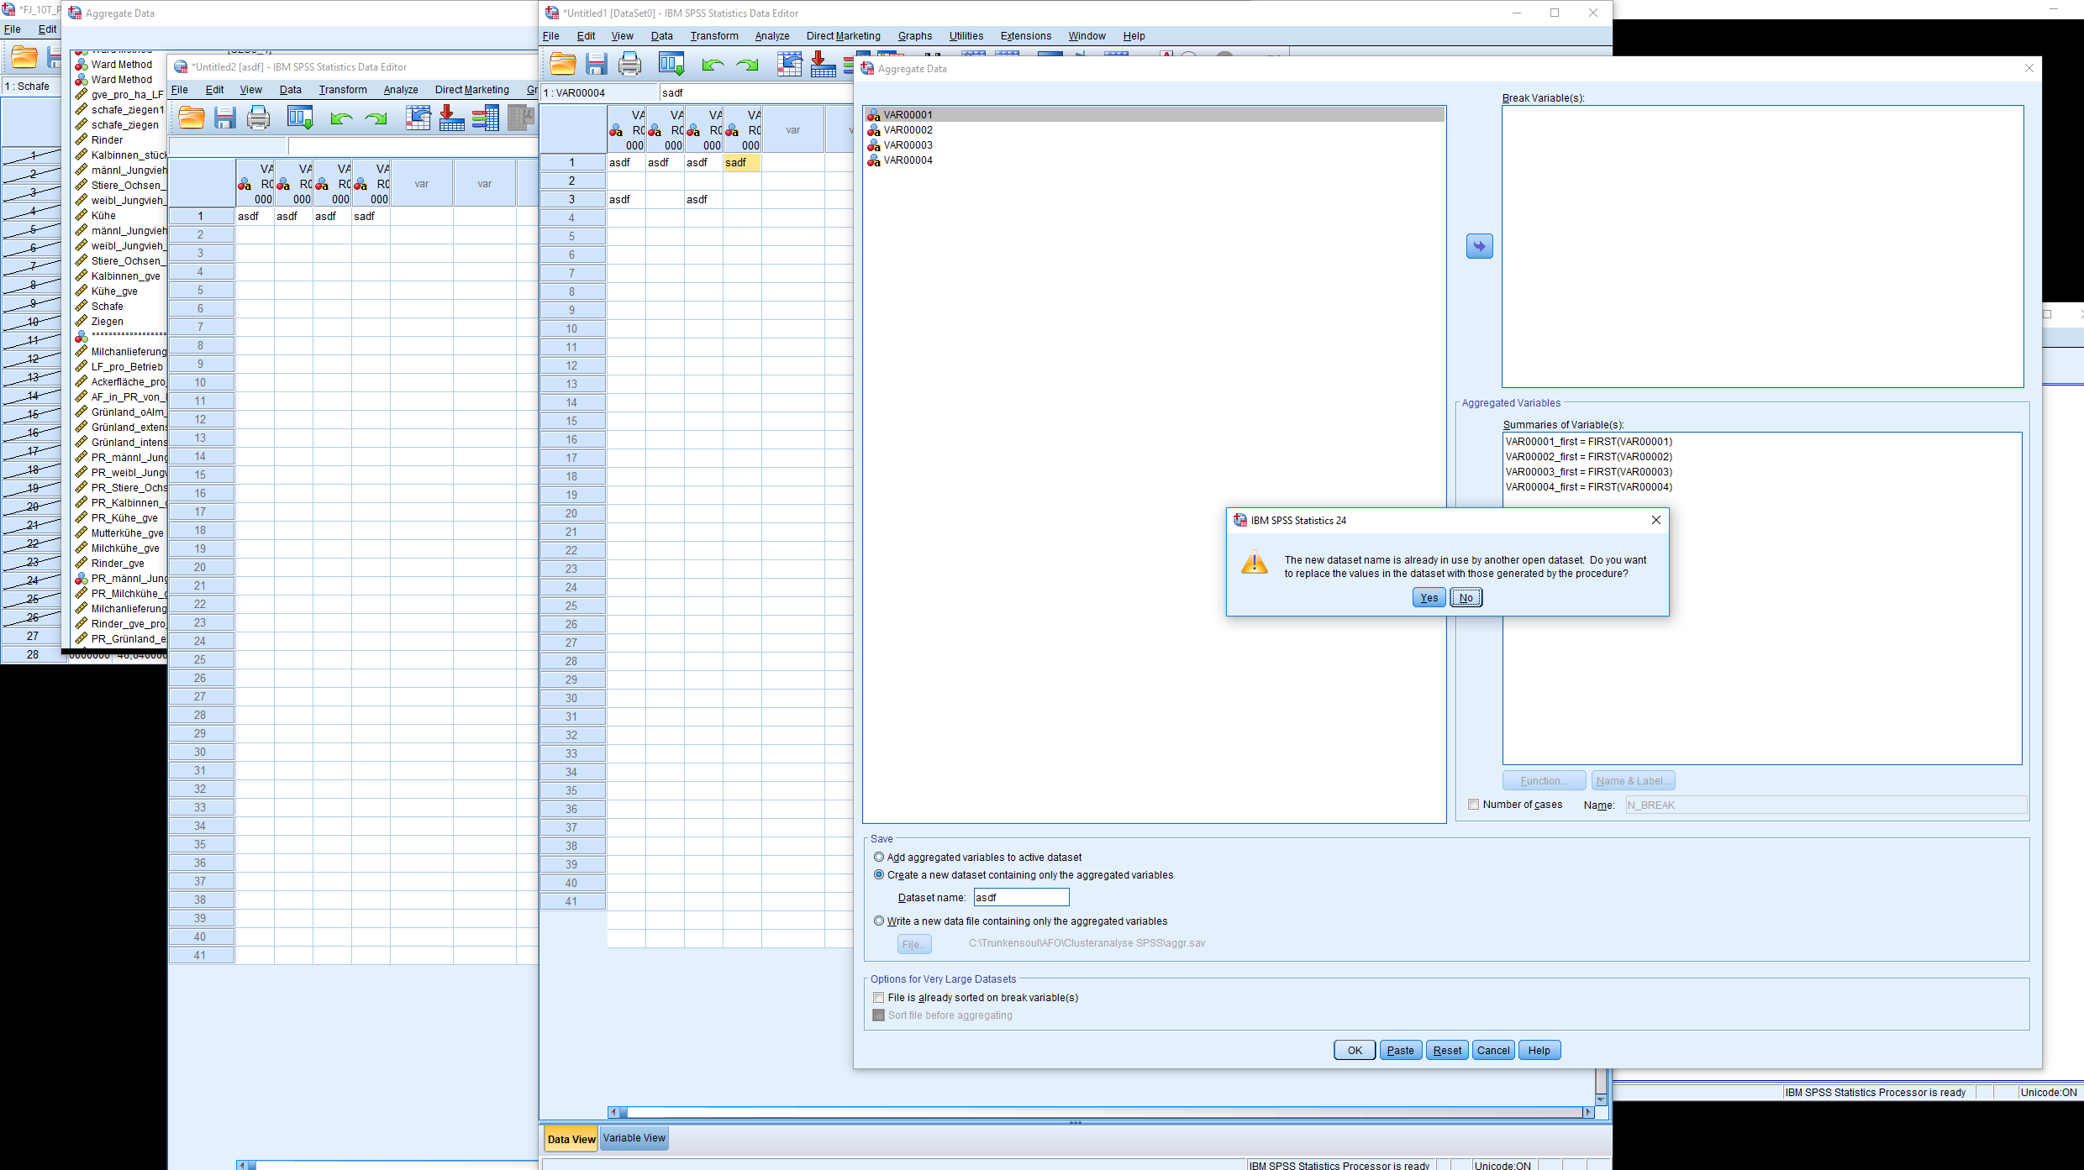The width and height of the screenshot is (2084, 1170).
Task: Close the IBM SPSS Statistics 24 warning
Action: pyautogui.click(x=1655, y=520)
